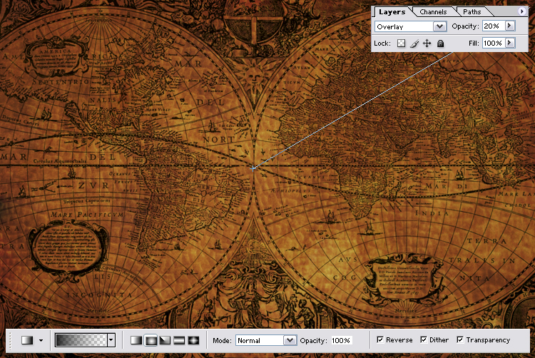Image resolution: width=535 pixels, height=358 pixels.
Task: Click the Lock image pixels brush icon
Action: click(x=414, y=44)
